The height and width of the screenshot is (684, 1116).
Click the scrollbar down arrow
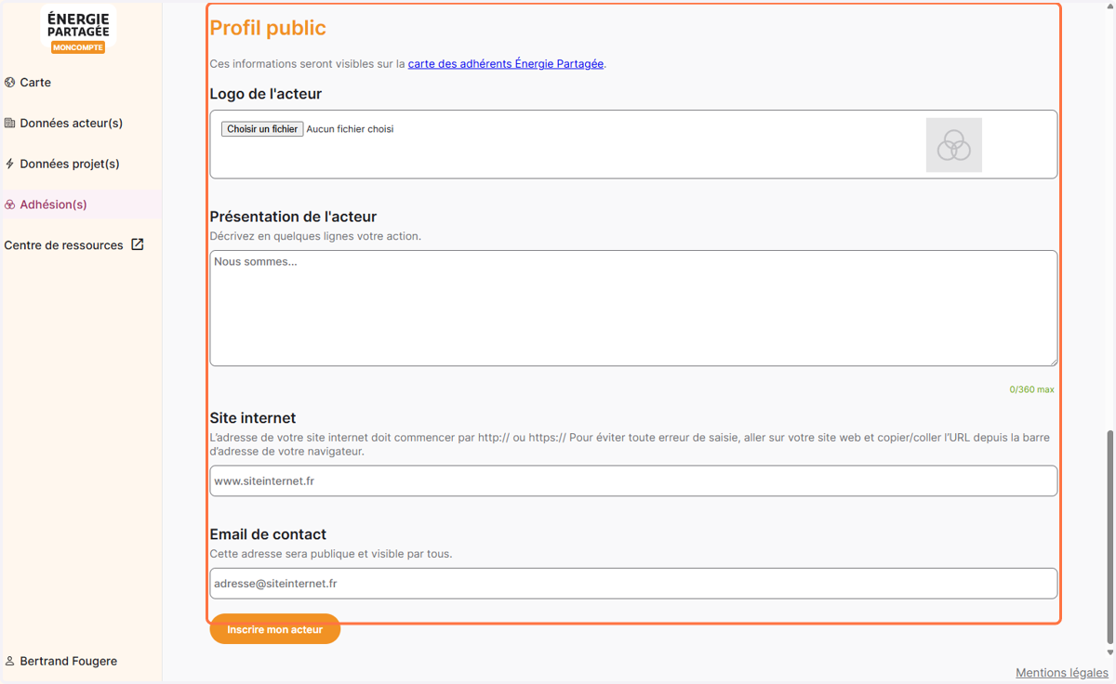[x=1109, y=652]
